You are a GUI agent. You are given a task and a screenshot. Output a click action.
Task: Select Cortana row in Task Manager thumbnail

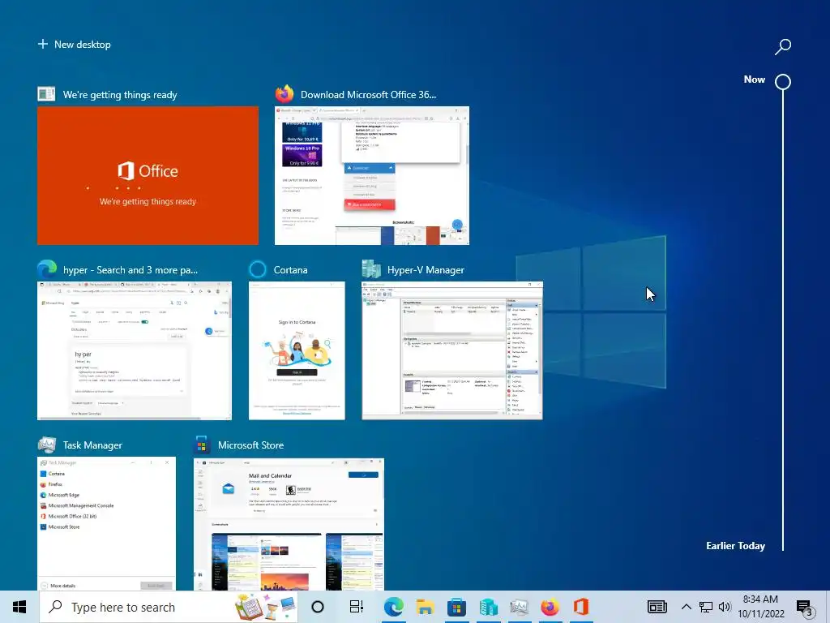tap(106, 474)
